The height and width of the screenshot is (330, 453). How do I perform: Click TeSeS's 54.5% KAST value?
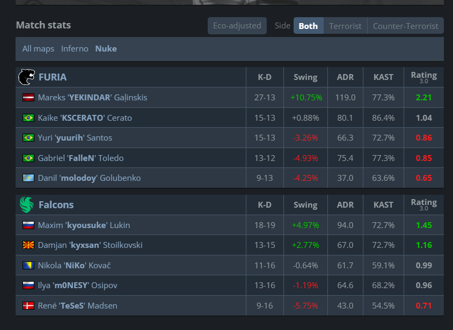(x=383, y=305)
